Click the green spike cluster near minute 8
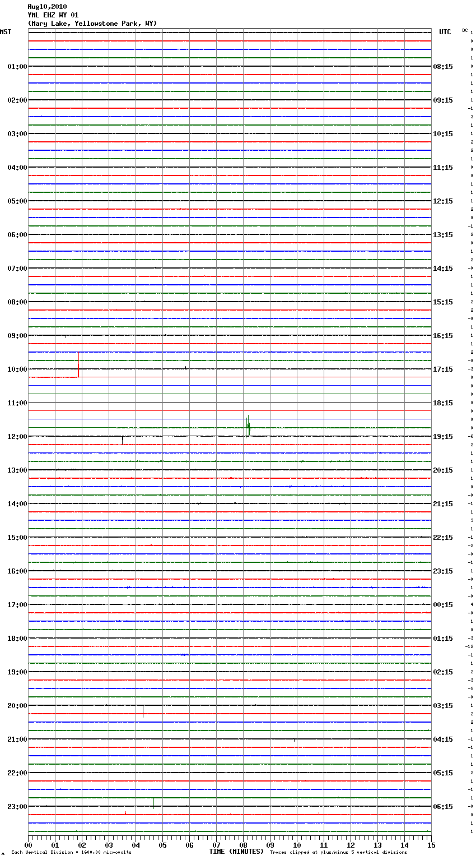This screenshot has height=860, width=476. 248,426
